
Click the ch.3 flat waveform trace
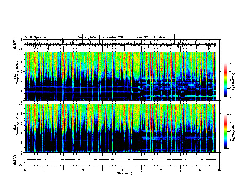[120, 160]
